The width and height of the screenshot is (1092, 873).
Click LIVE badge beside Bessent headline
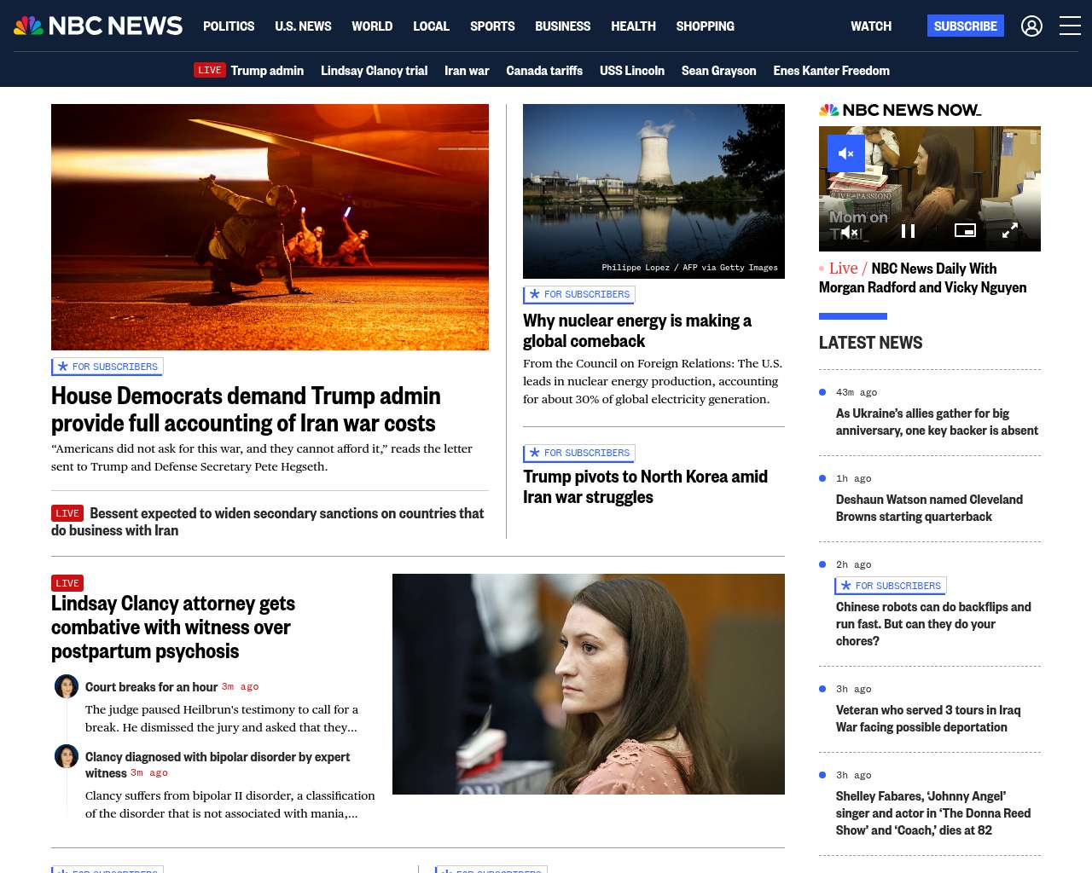point(67,513)
